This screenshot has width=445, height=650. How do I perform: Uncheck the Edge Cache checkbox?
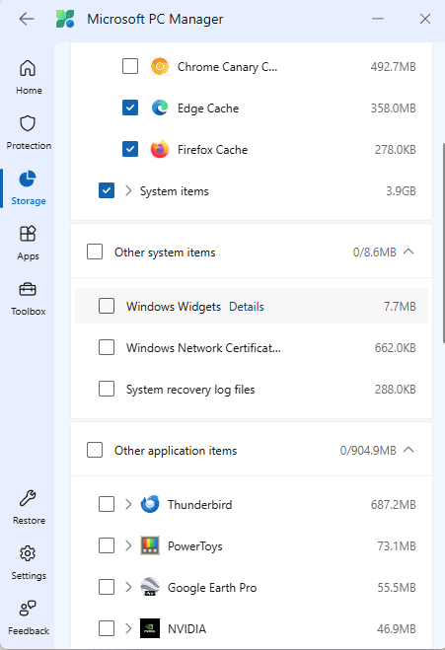click(130, 108)
